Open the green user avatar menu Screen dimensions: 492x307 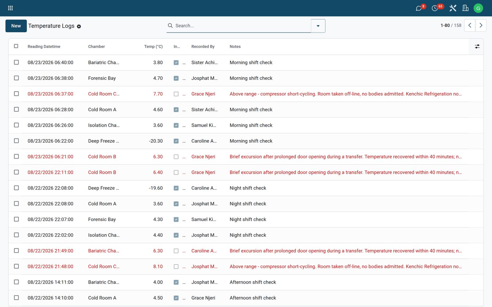pyautogui.click(x=478, y=8)
